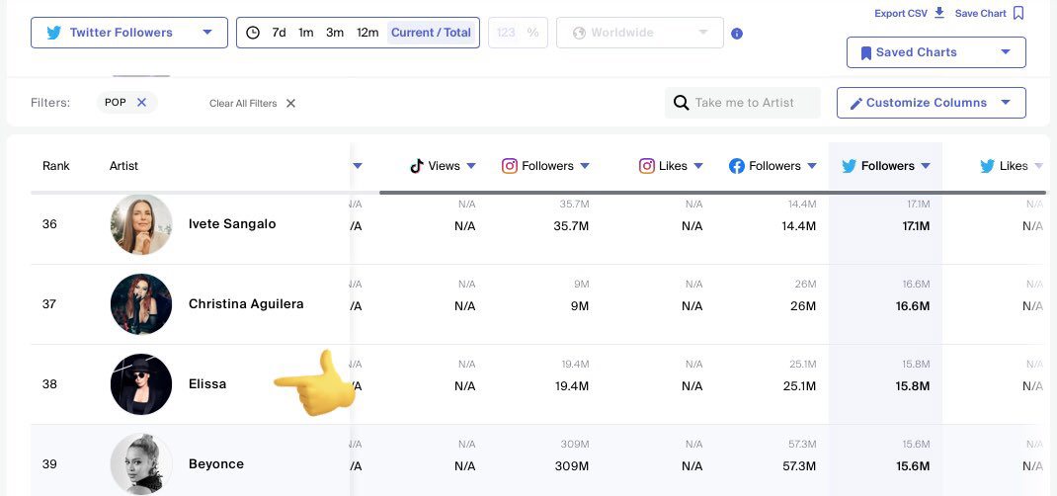Viewport: 1057px width, 496px height.
Task: Open the Twitter Followers metric dropdown
Action: [129, 33]
